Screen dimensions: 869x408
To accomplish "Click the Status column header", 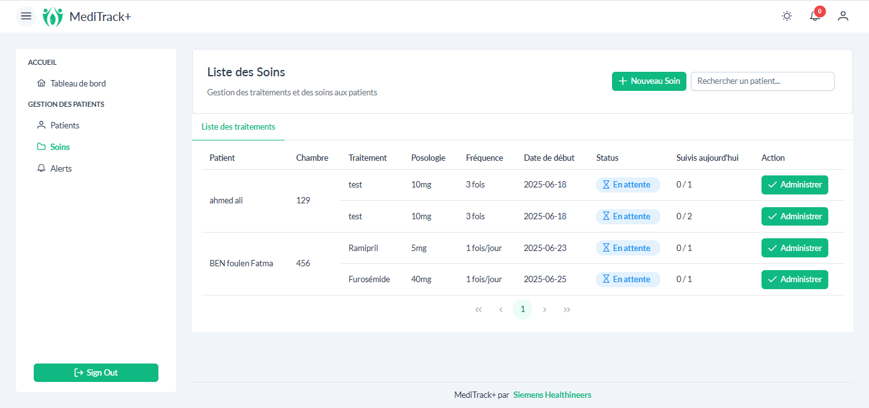I will pyautogui.click(x=608, y=158).
